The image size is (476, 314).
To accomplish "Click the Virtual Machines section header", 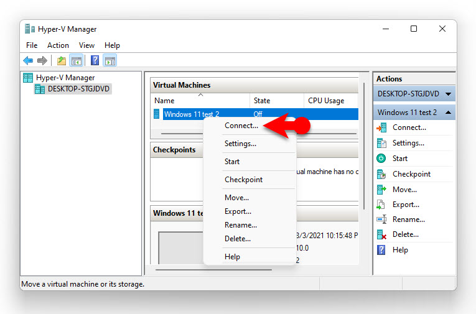I will tap(254, 85).
